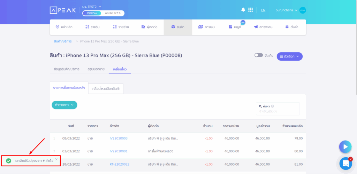Open the ตั้งค่า gear settings menu
This screenshot has height=174, width=357.
pyautogui.click(x=292, y=27)
